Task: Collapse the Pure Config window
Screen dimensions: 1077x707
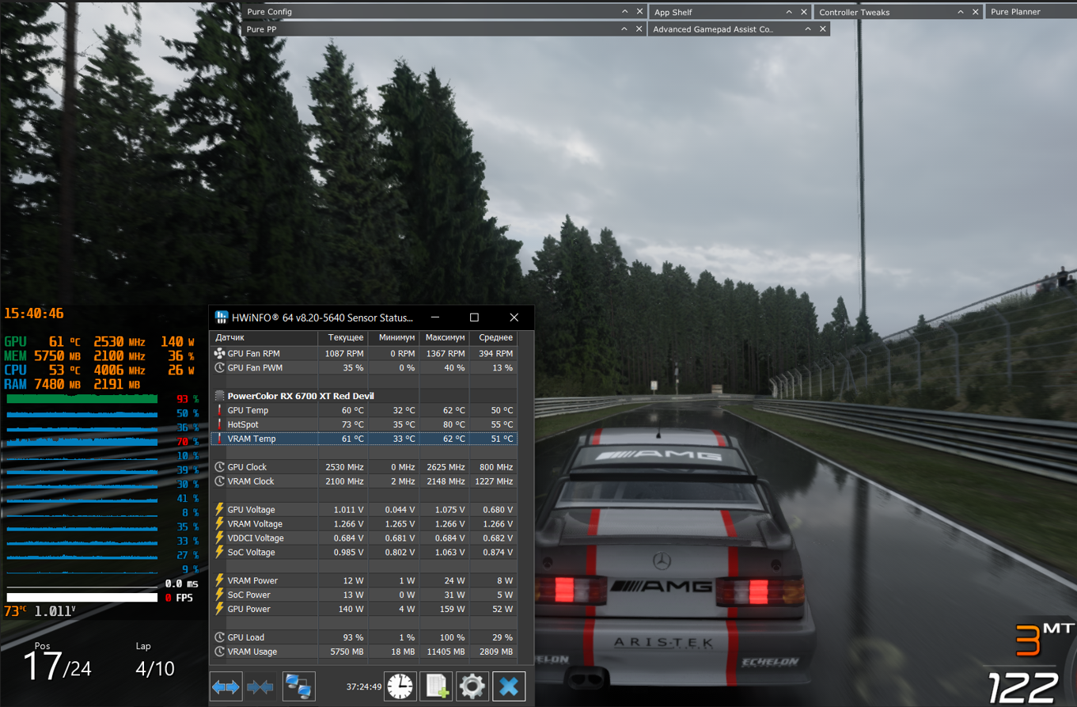Action: [625, 12]
